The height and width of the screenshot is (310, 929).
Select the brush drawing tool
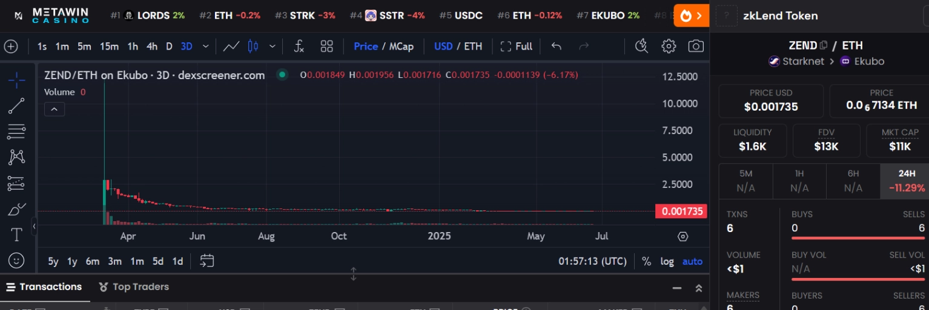tap(16, 209)
